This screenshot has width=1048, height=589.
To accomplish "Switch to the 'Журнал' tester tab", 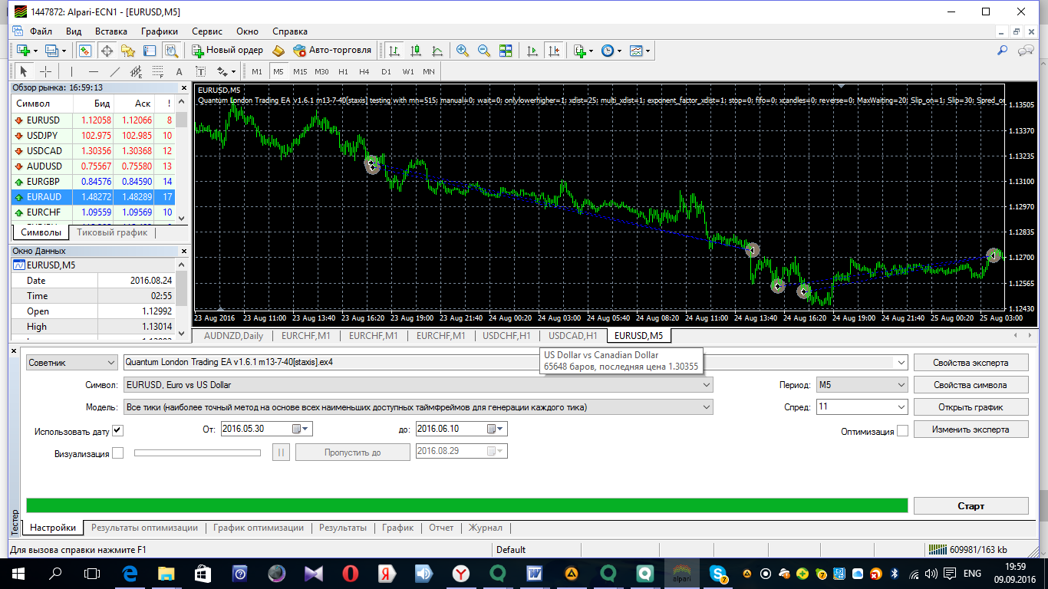I will tap(485, 528).
